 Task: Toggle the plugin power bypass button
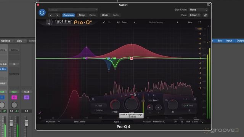point(42,13)
